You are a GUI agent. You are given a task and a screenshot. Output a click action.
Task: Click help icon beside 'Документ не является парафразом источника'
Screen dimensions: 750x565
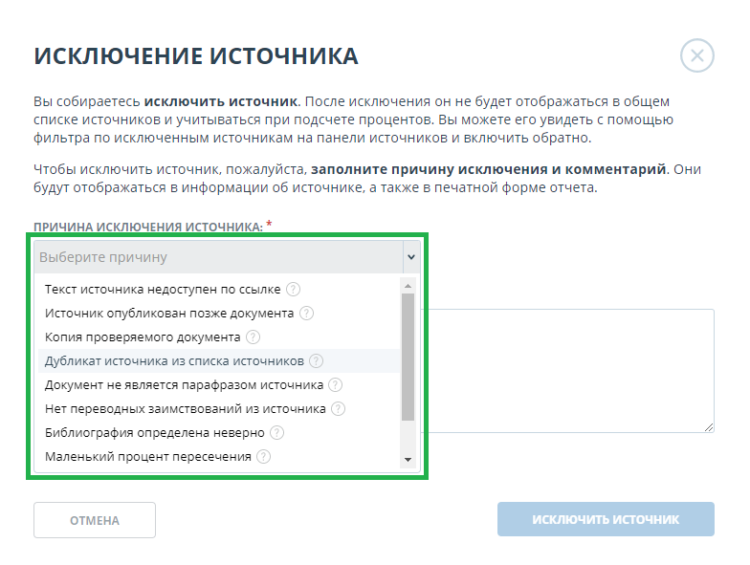coord(336,384)
